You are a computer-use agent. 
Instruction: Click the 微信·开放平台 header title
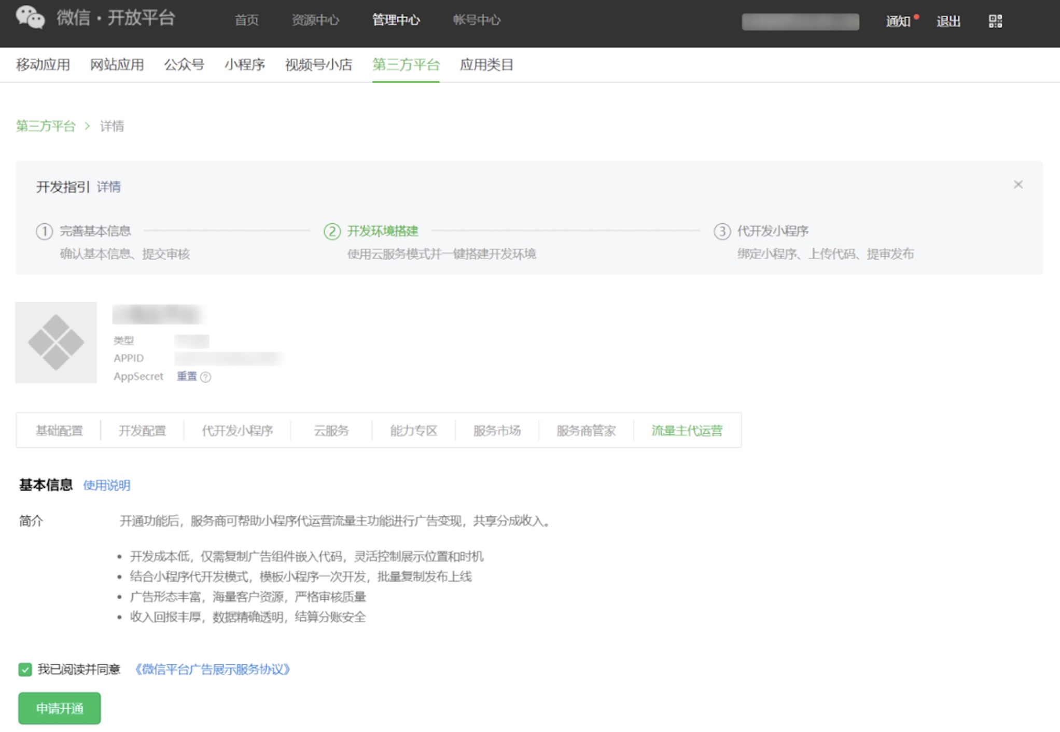click(x=116, y=18)
